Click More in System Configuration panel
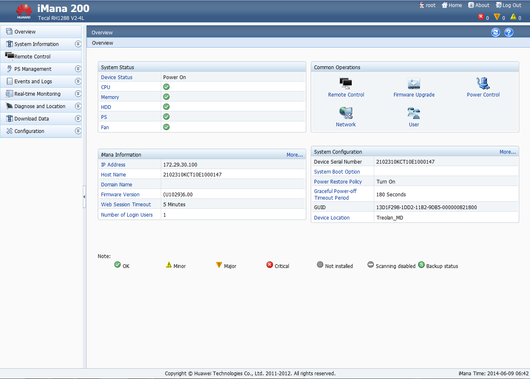 (x=508, y=152)
